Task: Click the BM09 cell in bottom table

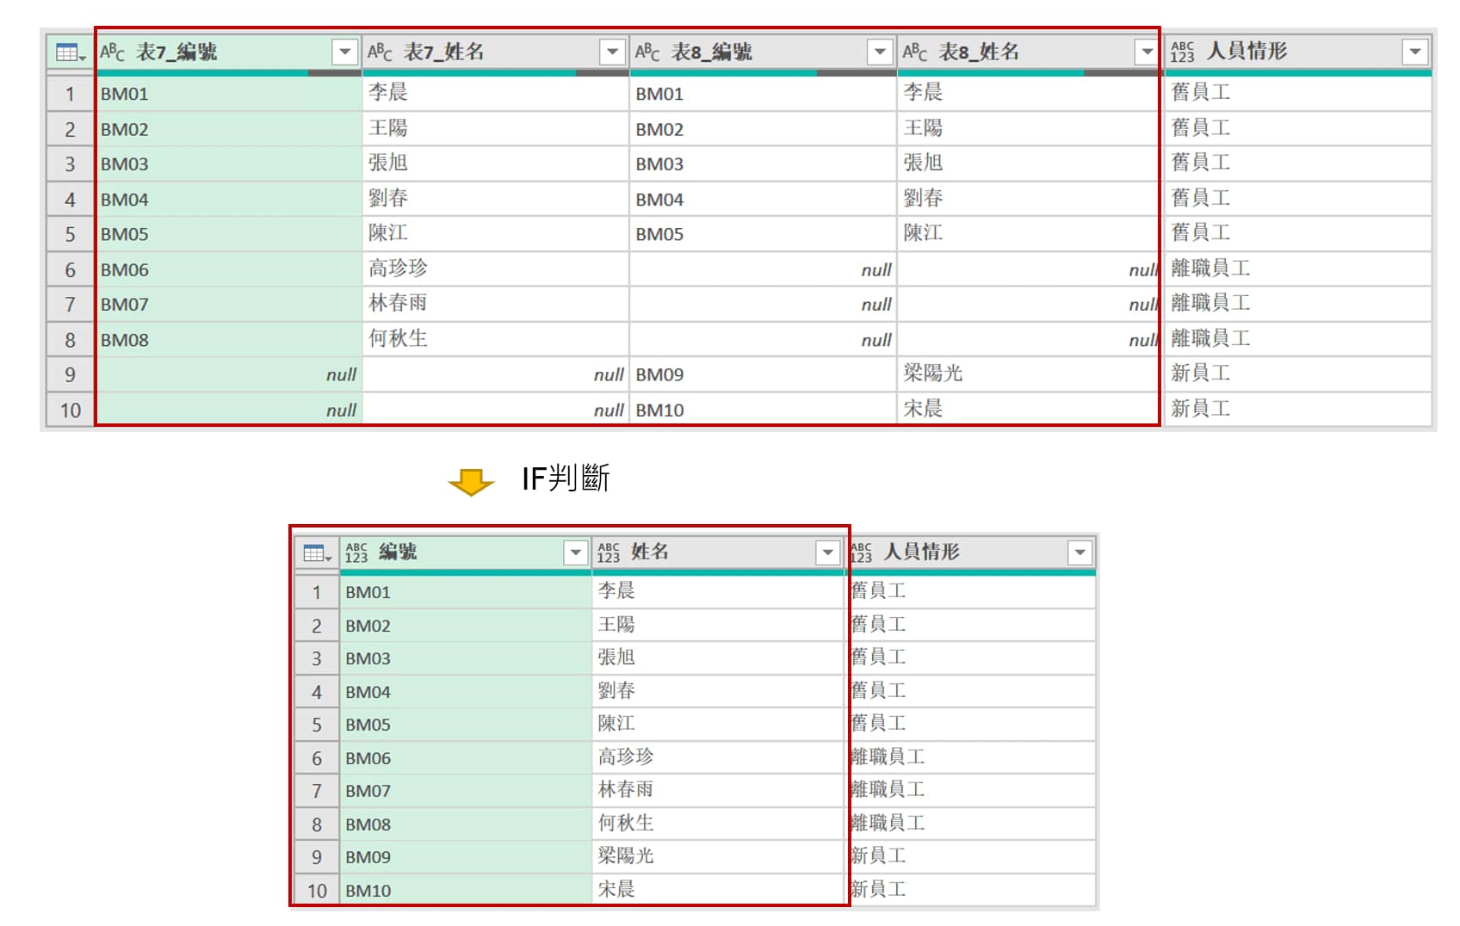Action: pos(368,857)
